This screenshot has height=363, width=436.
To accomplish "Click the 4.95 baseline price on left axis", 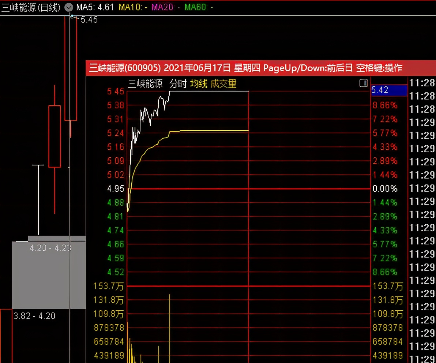I will pos(116,188).
